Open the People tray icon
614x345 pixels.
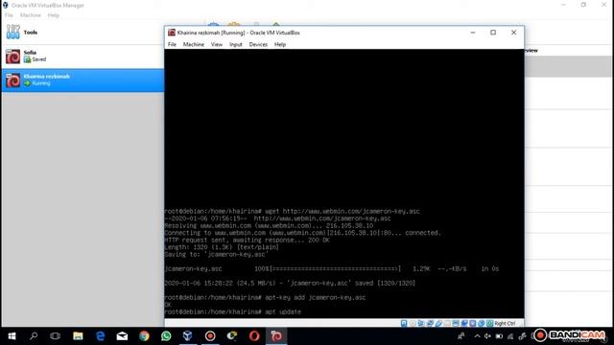[x=460, y=336]
